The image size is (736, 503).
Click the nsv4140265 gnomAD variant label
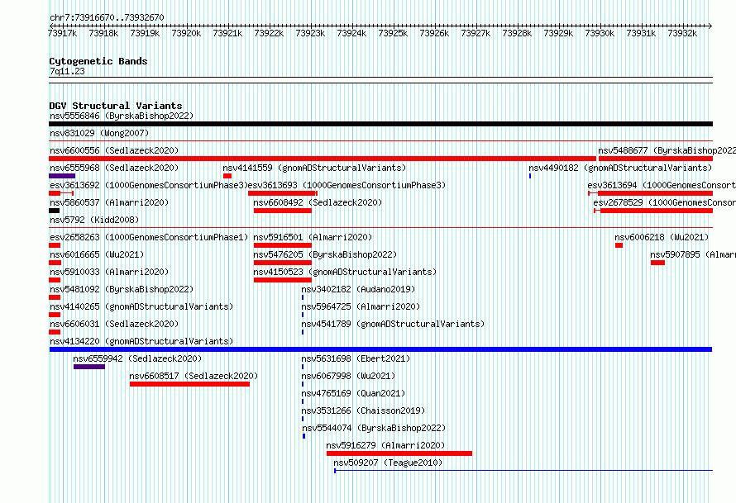[x=141, y=306]
